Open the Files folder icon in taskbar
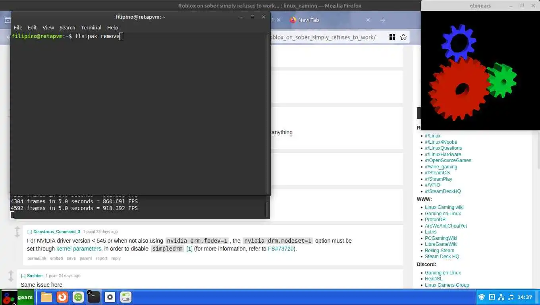Image resolution: width=540 pixels, height=305 pixels. click(46, 297)
